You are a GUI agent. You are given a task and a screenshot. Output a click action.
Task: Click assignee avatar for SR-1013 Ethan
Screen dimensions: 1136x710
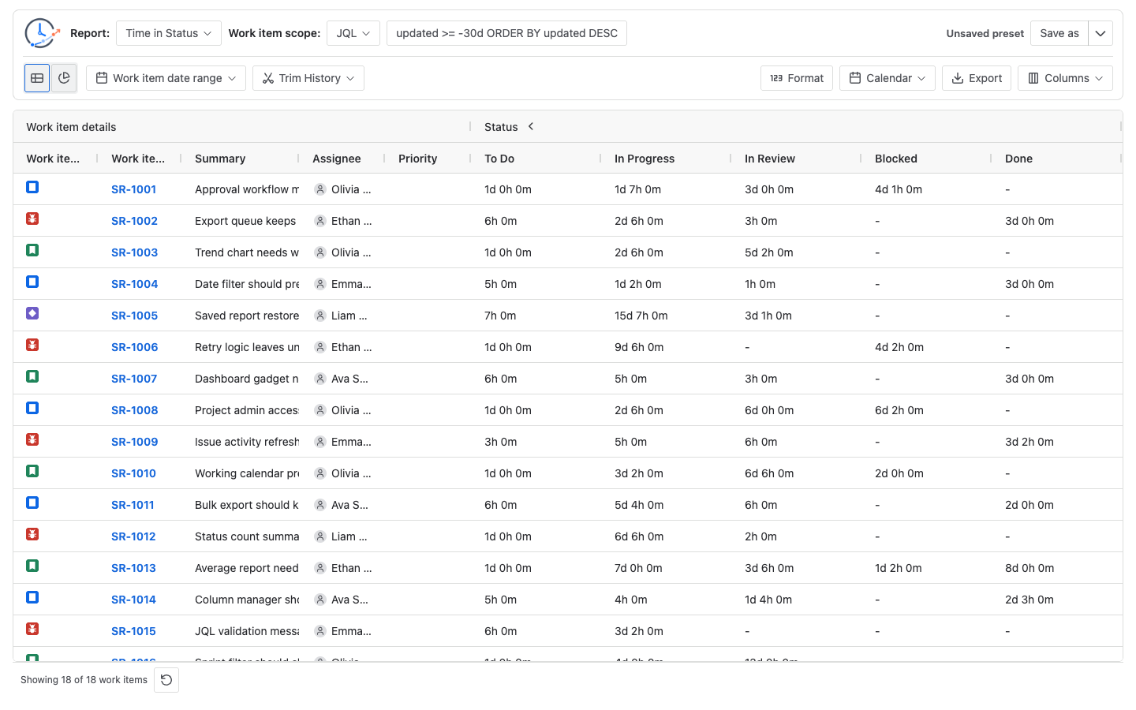click(x=320, y=568)
